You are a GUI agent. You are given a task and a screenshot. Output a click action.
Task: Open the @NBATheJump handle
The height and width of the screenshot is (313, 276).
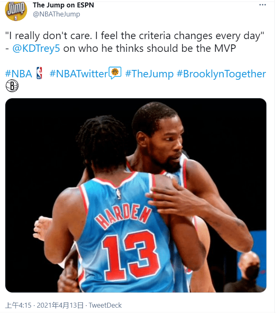click(x=56, y=14)
